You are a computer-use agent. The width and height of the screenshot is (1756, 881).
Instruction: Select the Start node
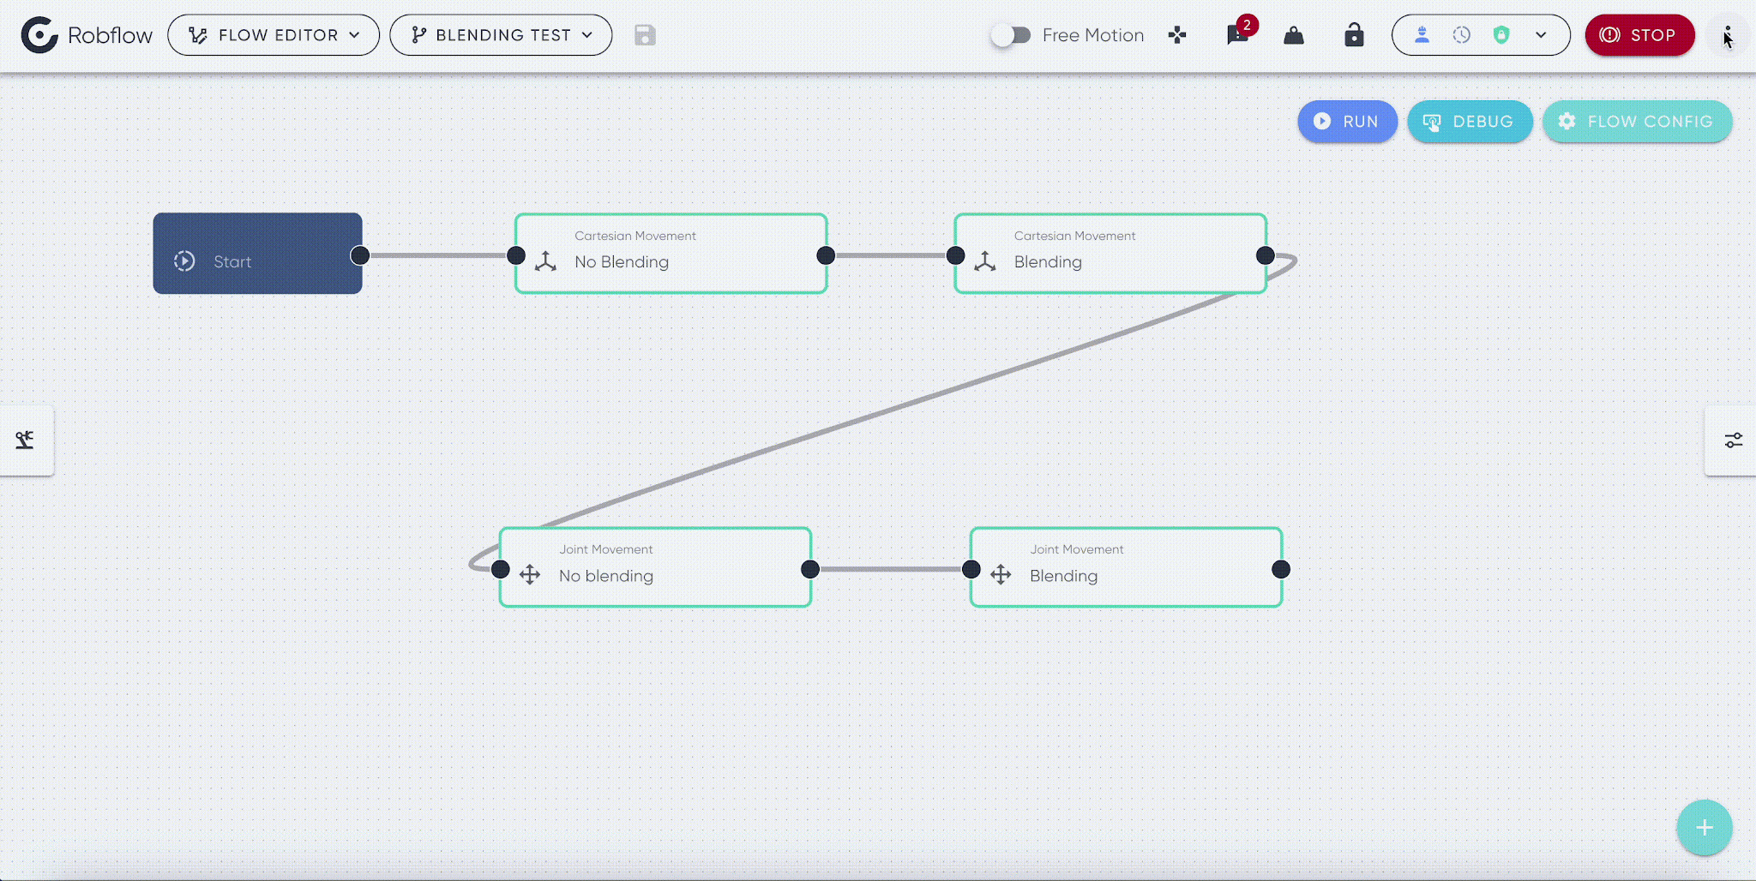tap(257, 254)
